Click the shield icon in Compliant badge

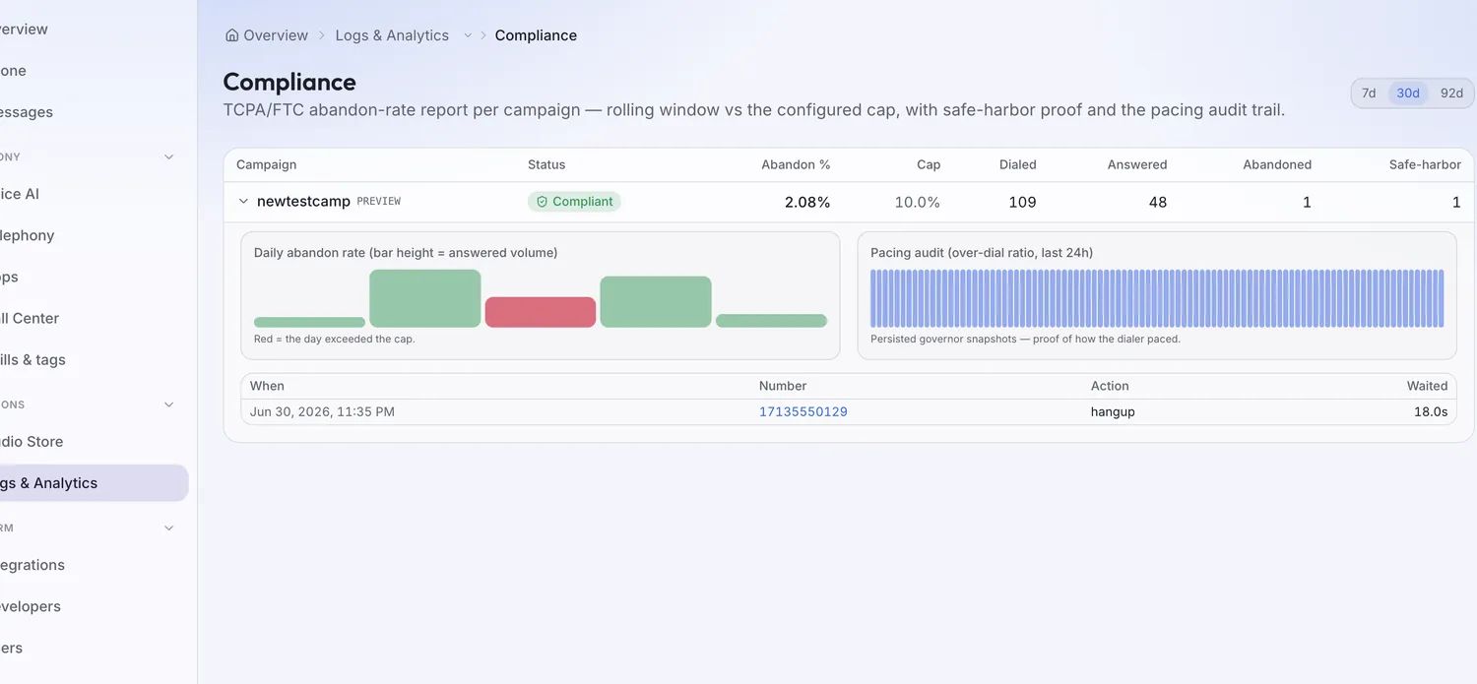click(x=542, y=202)
